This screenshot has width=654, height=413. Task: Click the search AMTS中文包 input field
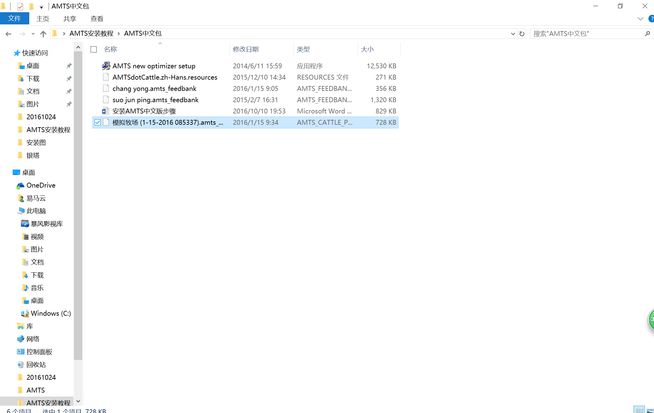(588, 34)
